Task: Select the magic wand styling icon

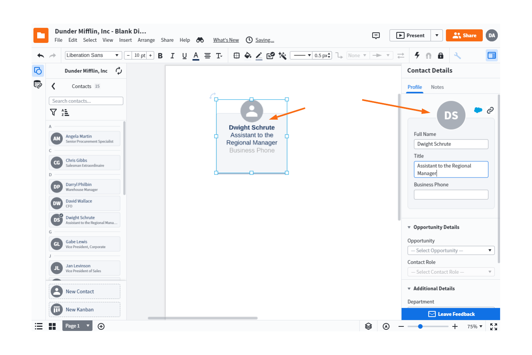Action: (x=282, y=55)
